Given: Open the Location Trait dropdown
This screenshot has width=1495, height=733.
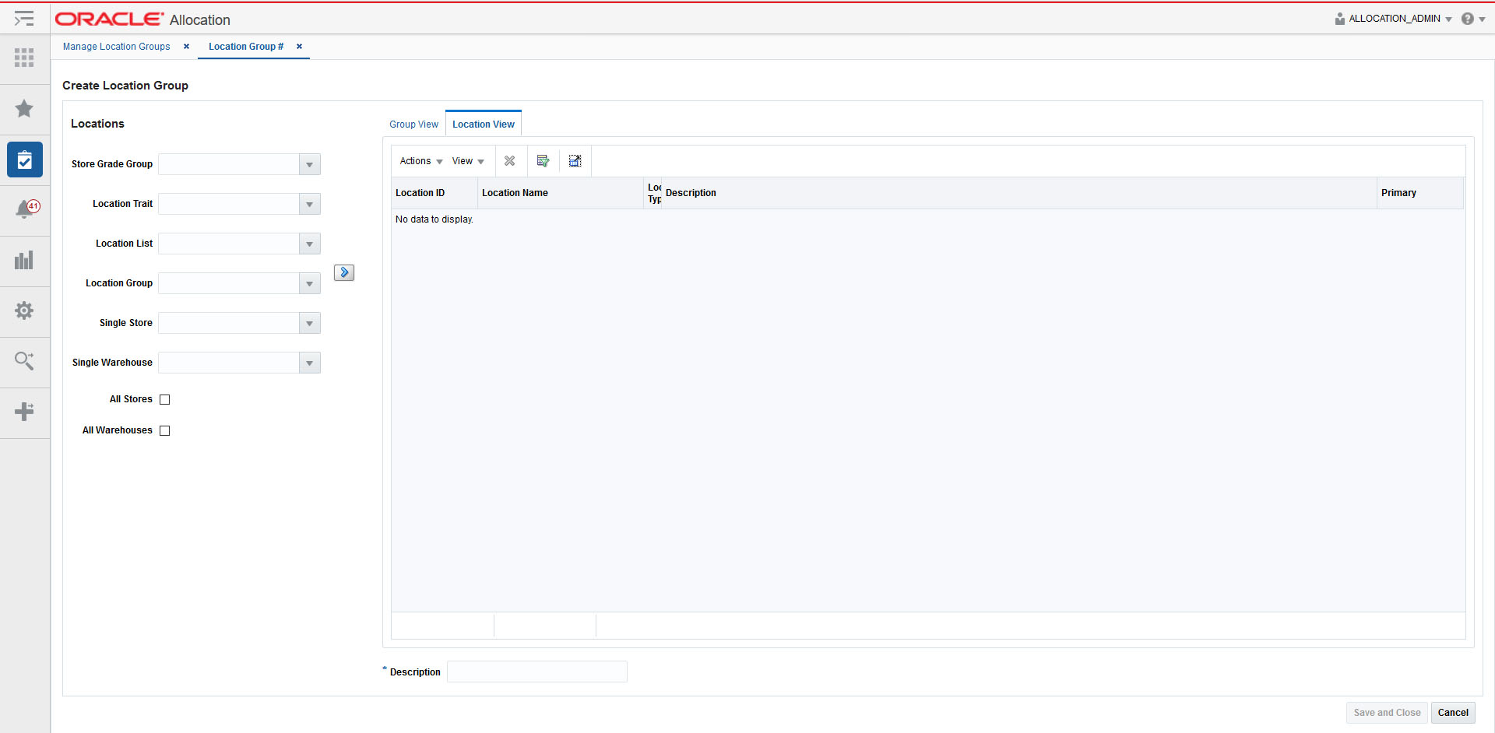Looking at the screenshot, I should 310,204.
